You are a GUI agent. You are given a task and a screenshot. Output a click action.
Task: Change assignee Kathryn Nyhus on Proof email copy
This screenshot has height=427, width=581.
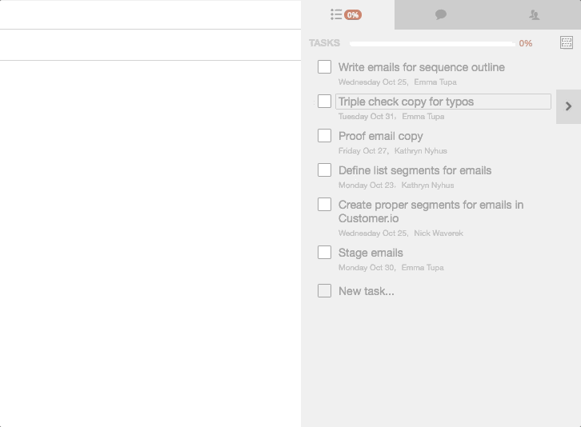pyautogui.click(x=421, y=150)
